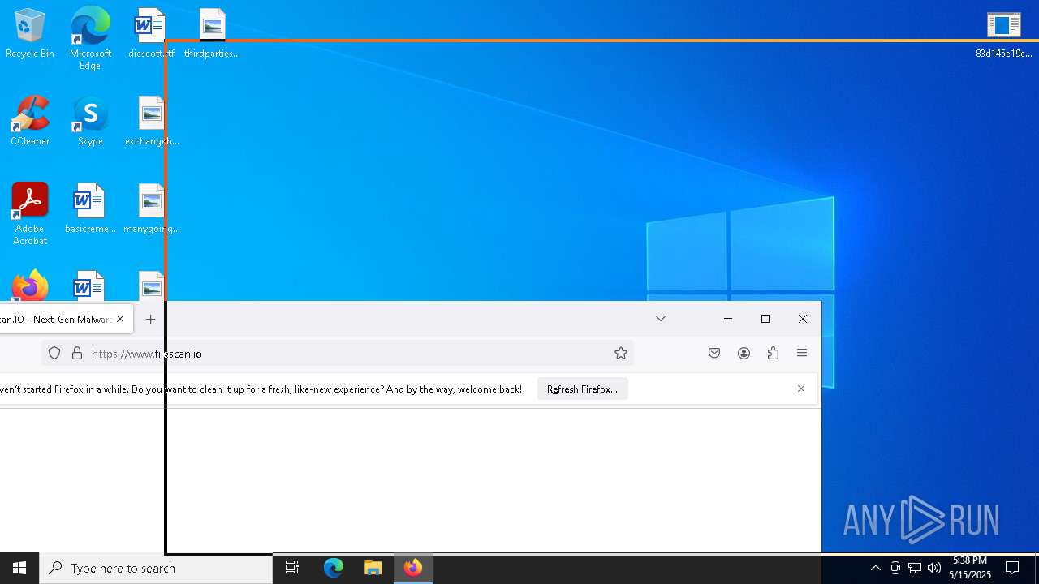The image size is (1039, 584).
Task: Select the manygoing image file on desktop
Action: [x=152, y=208]
